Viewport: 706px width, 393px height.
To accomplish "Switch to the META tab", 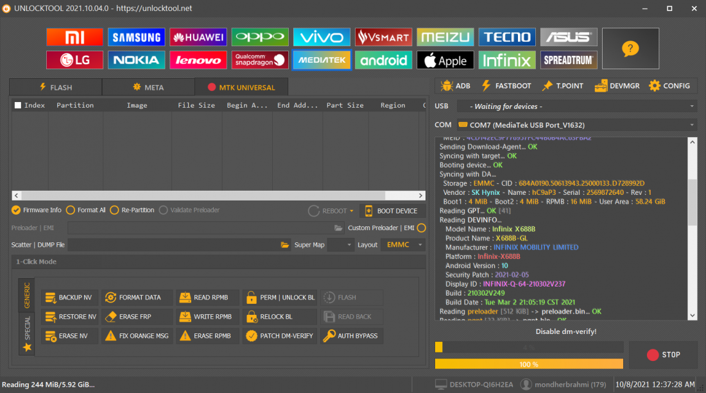I will pos(149,87).
